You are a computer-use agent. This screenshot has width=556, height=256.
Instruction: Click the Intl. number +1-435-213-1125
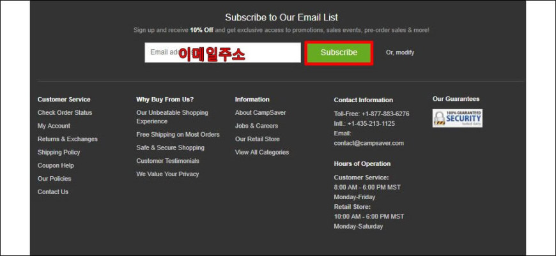(371, 124)
